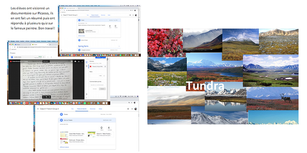Screen dimensions: 307x153
Task: Zoom out on the handwritten document viewer
Action: 44,97
